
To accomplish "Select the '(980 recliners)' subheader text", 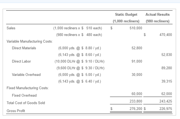I will (x=157, y=21).
